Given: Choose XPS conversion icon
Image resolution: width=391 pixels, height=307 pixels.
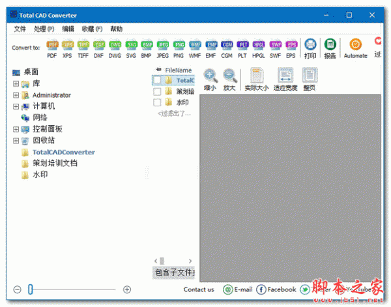Looking at the screenshot, I should pos(68,49).
